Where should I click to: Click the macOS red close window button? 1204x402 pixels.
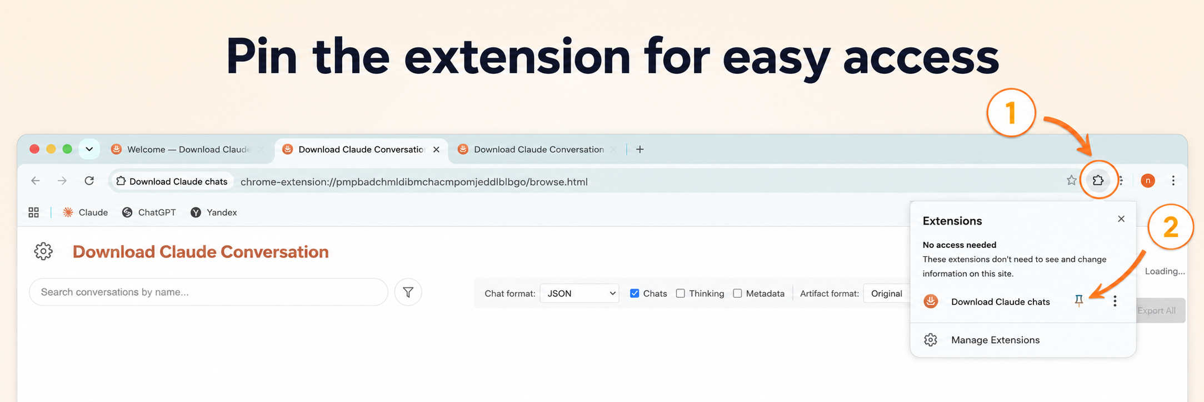coord(34,149)
